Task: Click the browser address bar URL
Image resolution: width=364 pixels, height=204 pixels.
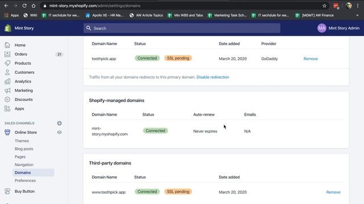Action: [x=95, y=6]
